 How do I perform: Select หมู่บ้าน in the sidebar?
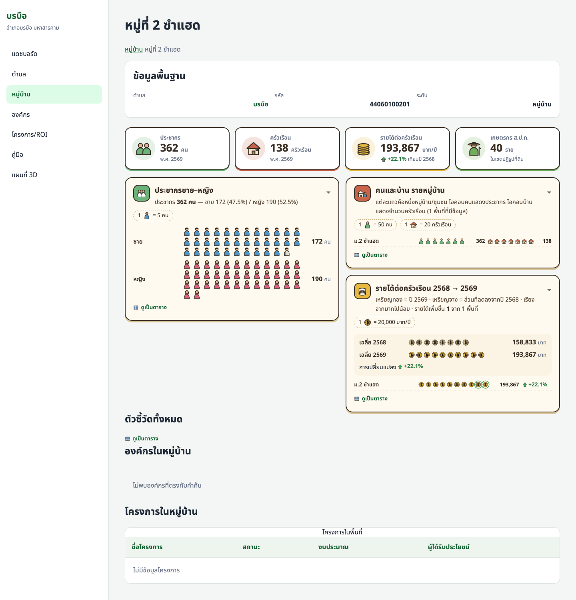pyautogui.click(x=54, y=94)
